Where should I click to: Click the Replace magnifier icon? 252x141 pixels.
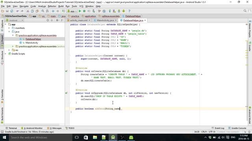[47, 11]
